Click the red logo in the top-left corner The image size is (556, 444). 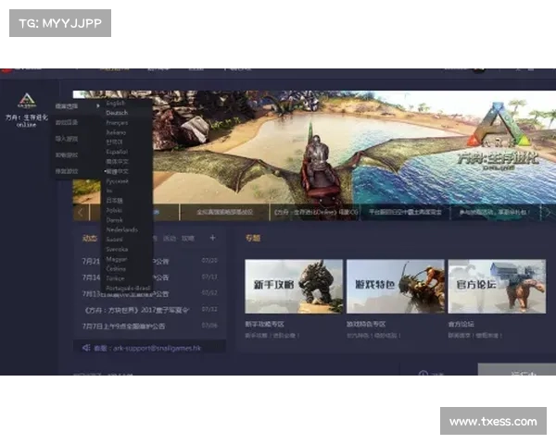[x=6, y=70]
